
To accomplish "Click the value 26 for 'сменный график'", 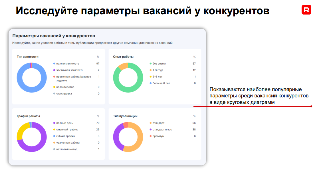I will [98, 130].
